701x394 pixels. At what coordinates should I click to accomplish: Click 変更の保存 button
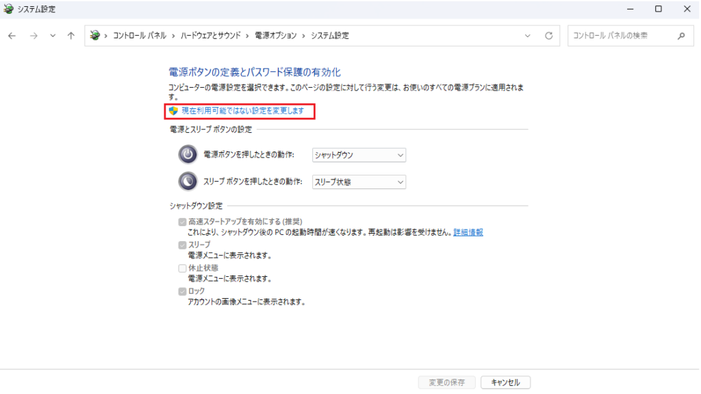point(446,382)
